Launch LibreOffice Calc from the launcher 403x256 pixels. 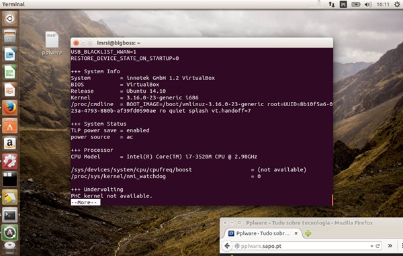click(x=10, y=72)
